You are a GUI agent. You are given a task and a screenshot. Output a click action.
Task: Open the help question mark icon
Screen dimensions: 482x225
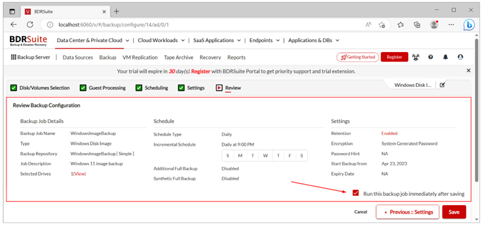tap(431, 57)
